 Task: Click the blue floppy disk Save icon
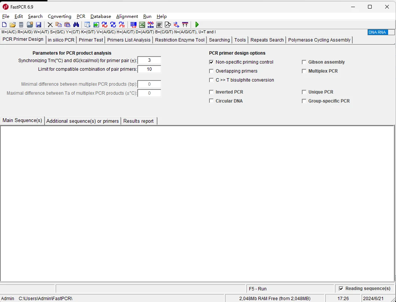coord(39,25)
